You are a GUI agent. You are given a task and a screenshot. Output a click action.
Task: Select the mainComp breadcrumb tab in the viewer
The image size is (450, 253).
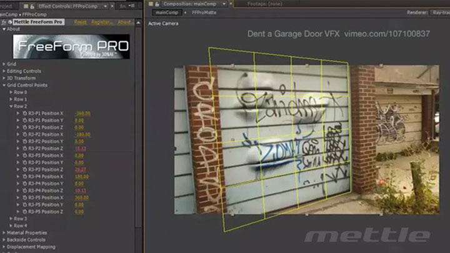click(x=167, y=12)
